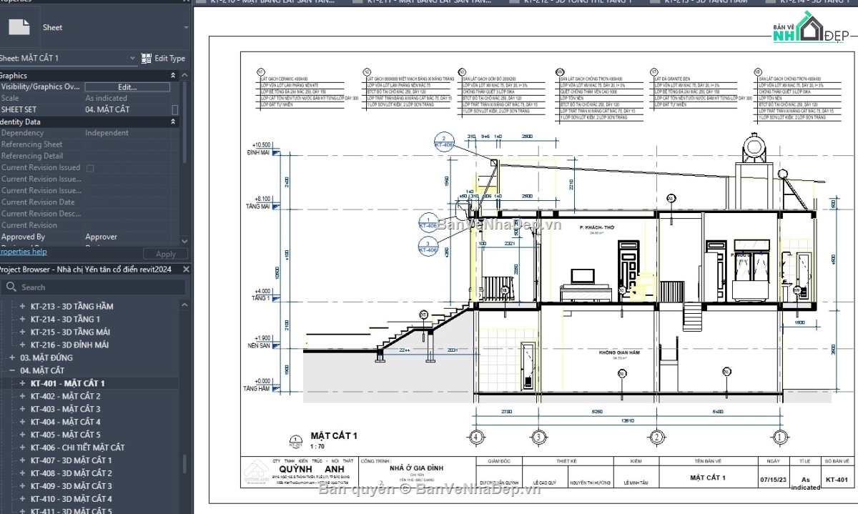Click the Apply button in Properties
This screenshot has height=514, width=858.
point(165,254)
